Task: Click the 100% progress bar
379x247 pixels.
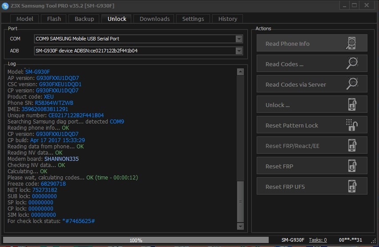Action: click(x=136, y=240)
